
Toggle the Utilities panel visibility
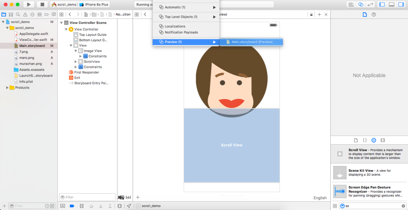point(401,4)
